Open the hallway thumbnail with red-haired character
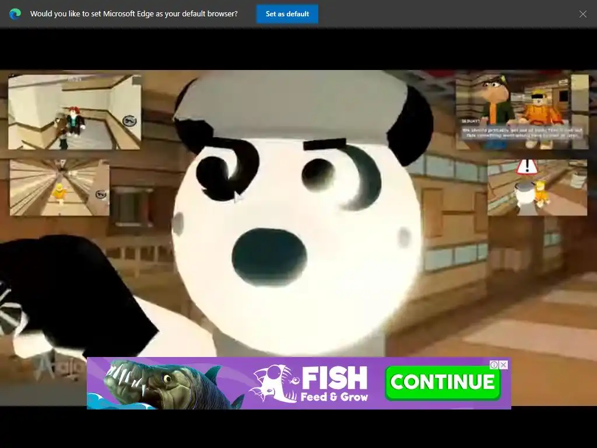Image resolution: width=597 pixels, height=448 pixels. point(75,112)
